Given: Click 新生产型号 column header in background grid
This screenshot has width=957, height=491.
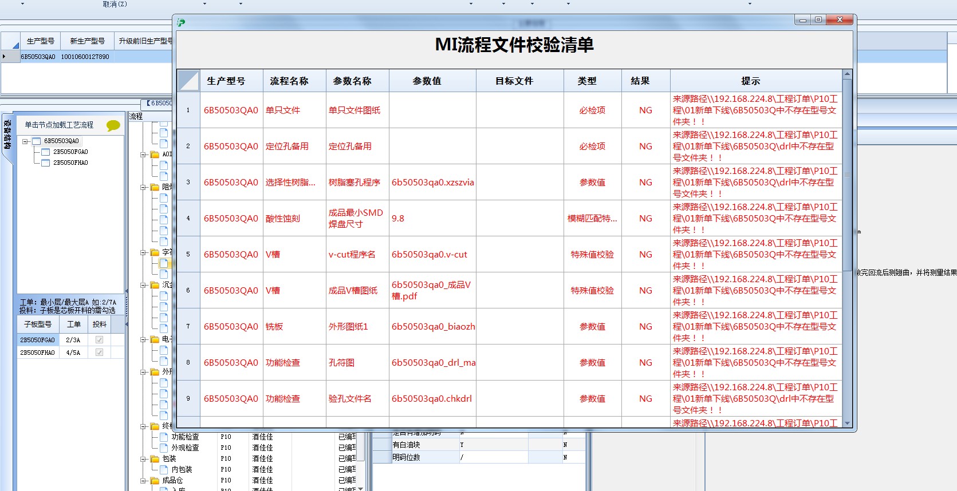Looking at the screenshot, I should 87,41.
